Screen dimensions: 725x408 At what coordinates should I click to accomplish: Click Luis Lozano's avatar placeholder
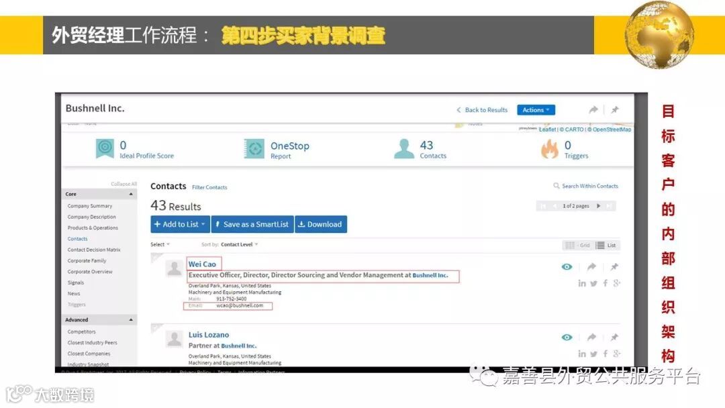175,339
